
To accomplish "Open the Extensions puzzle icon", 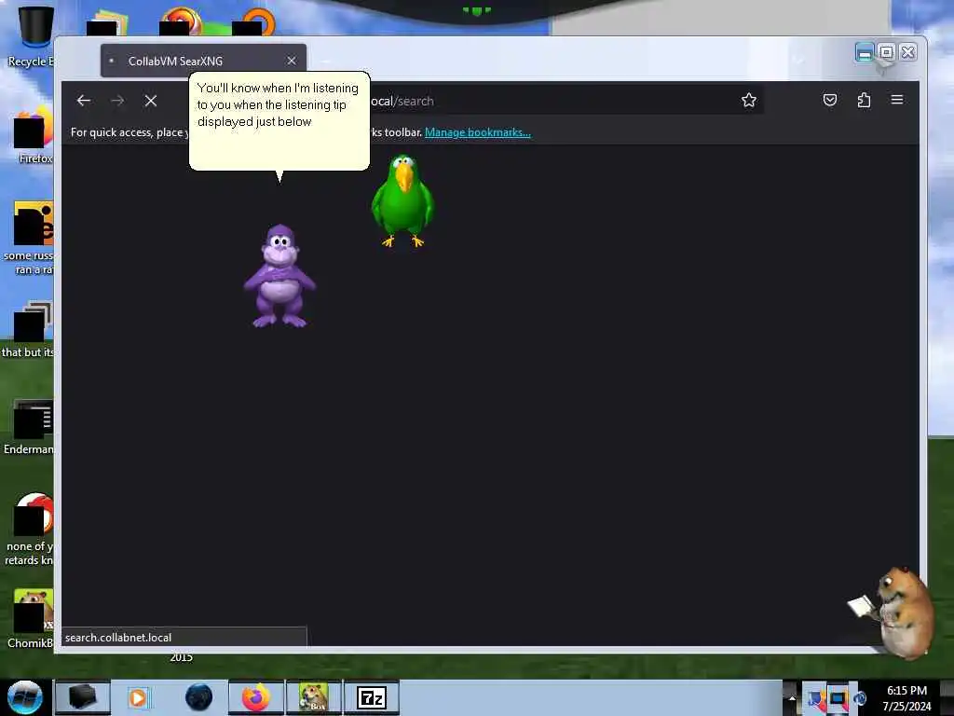I will pyautogui.click(x=864, y=100).
